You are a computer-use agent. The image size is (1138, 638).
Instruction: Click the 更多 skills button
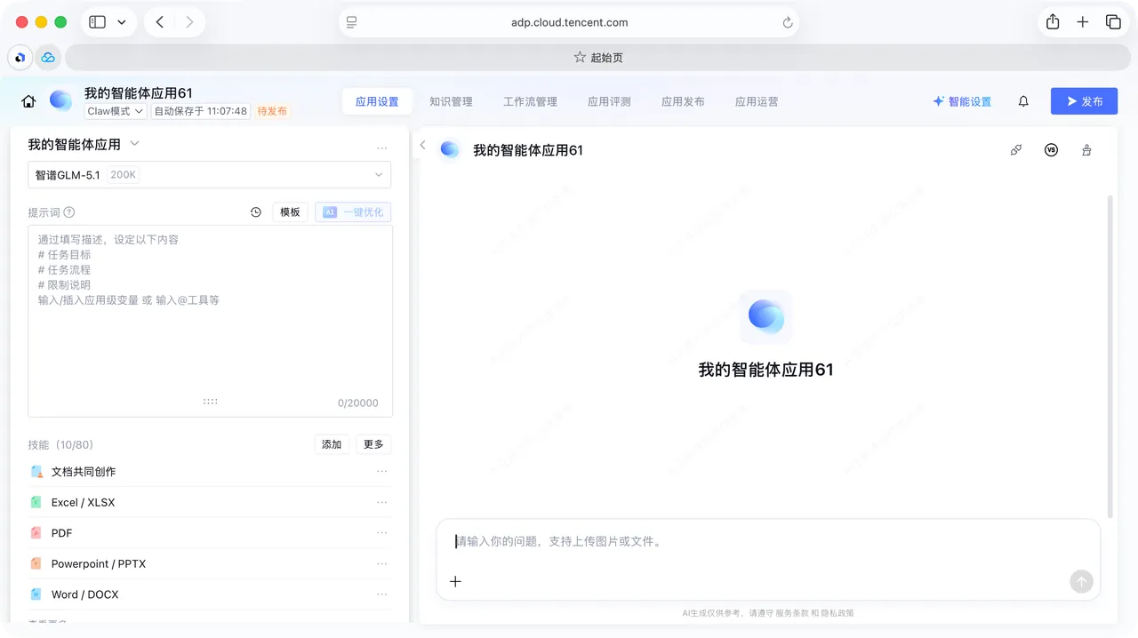click(373, 444)
